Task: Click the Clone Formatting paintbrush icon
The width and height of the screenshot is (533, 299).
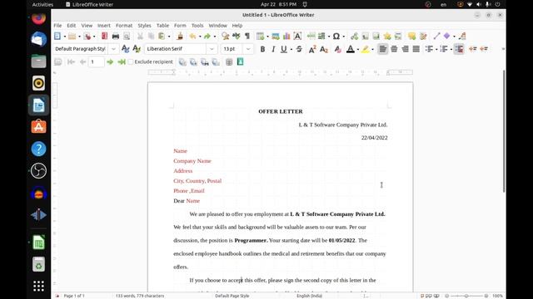Action: [x=180, y=36]
